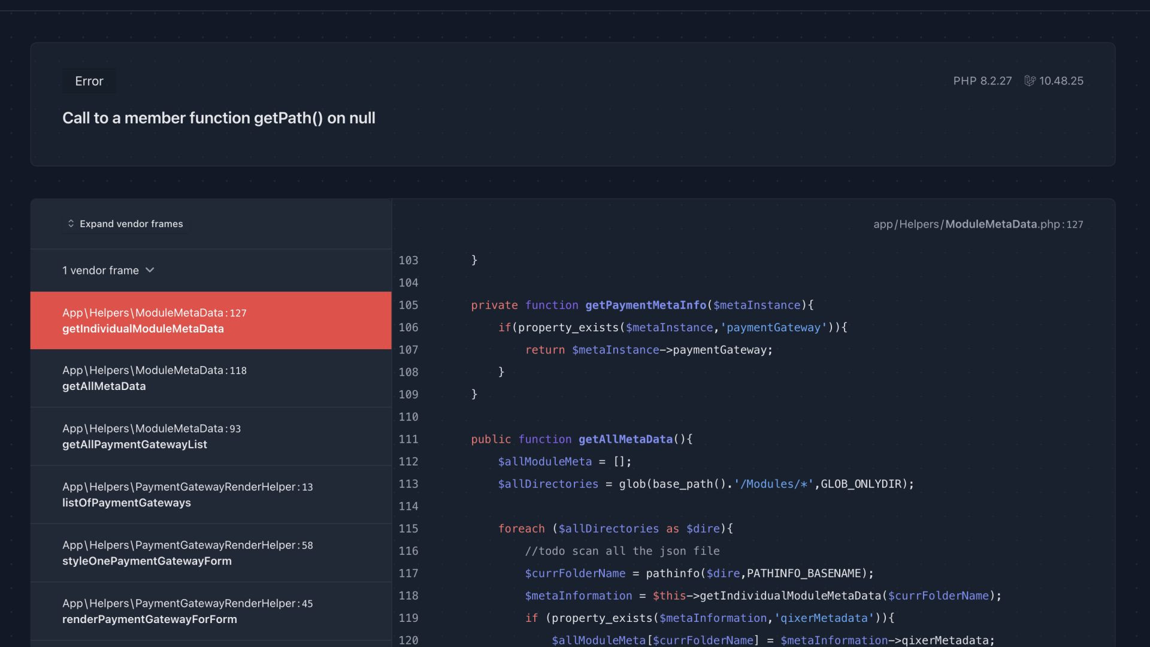Click line number 105 in code viewer
The width and height of the screenshot is (1150, 647).
click(x=408, y=305)
